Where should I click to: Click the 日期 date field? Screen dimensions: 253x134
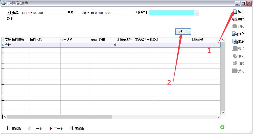click(x=104, y=13)
